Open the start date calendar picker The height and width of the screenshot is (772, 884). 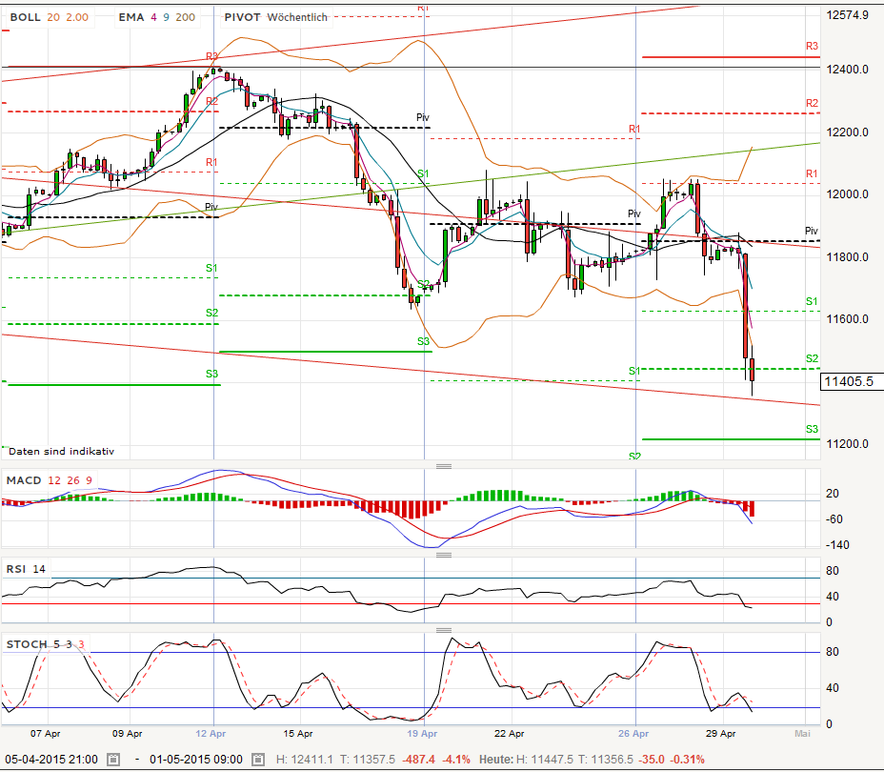(x=113, y=760)
